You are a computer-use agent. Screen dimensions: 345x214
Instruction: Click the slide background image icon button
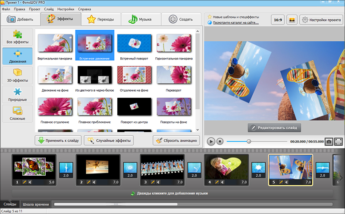coord(292,20)
